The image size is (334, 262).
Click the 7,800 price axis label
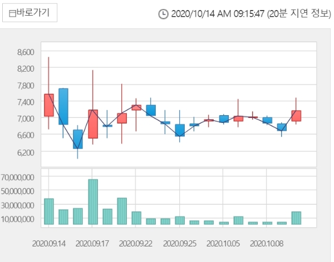[26, 86]
